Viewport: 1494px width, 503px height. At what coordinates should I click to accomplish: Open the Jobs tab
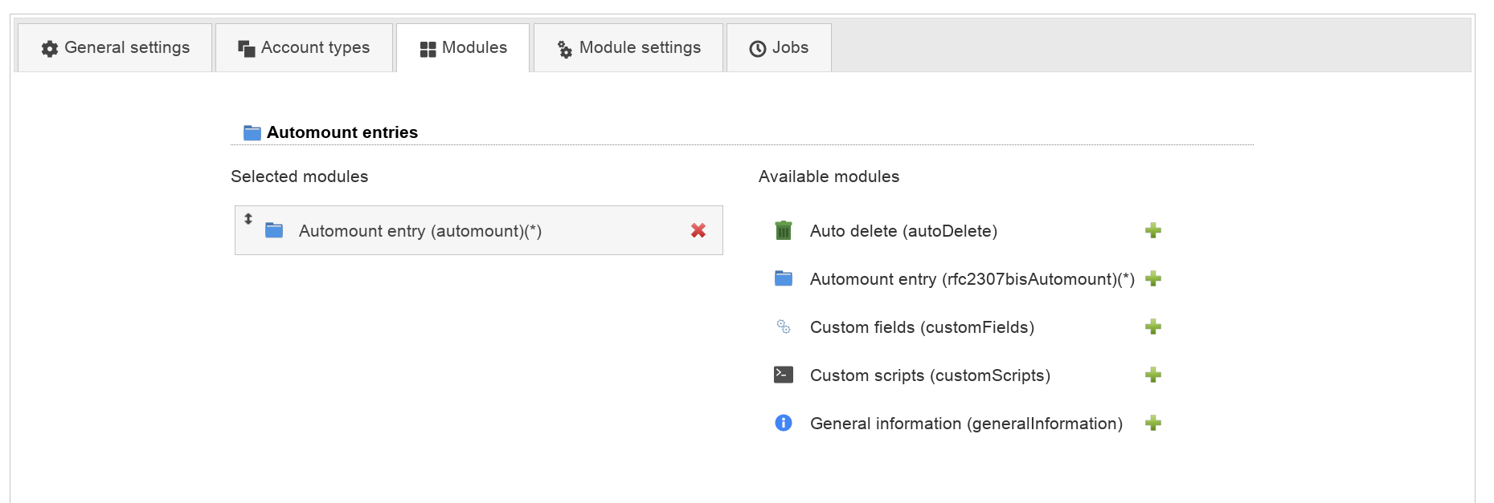coord(779,48)
